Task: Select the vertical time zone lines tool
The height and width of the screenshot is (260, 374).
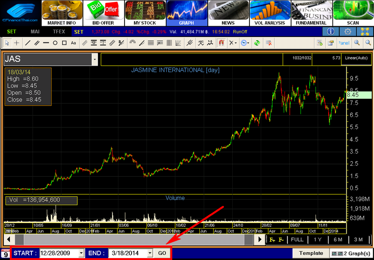Action: point(169,43)
